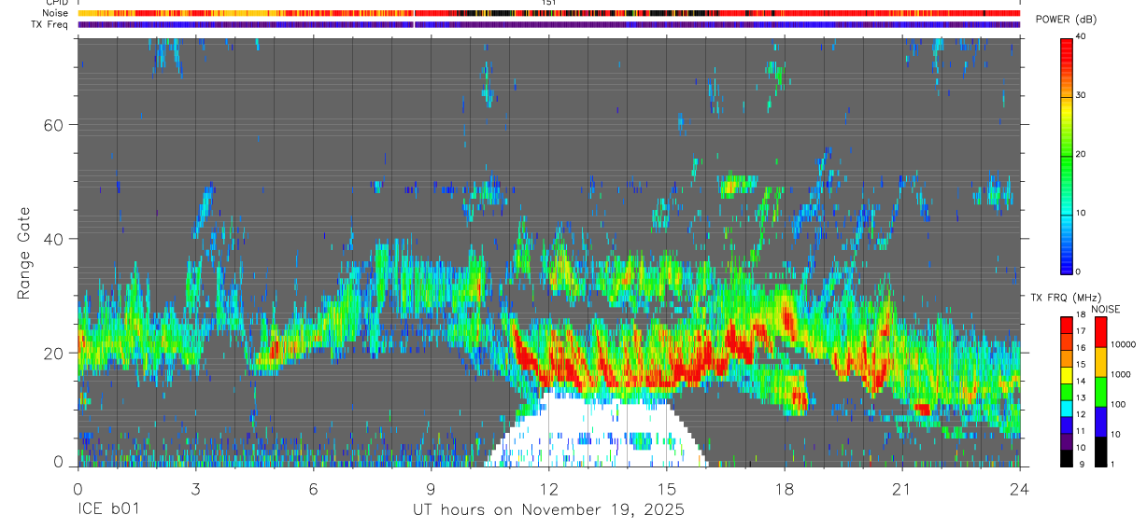The image size is (1147, 529).
Task: Click the UT hour tick label 0
Action: click(78, 489)
